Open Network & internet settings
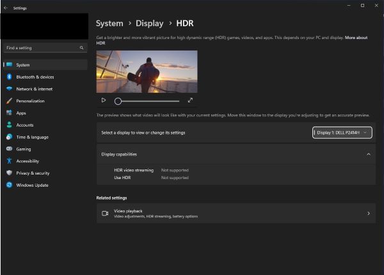Screen dimensions: 384x275 [x=35, y=89]
